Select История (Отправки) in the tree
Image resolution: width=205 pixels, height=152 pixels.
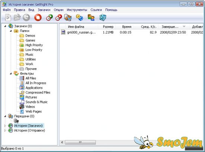pos(29,130)
